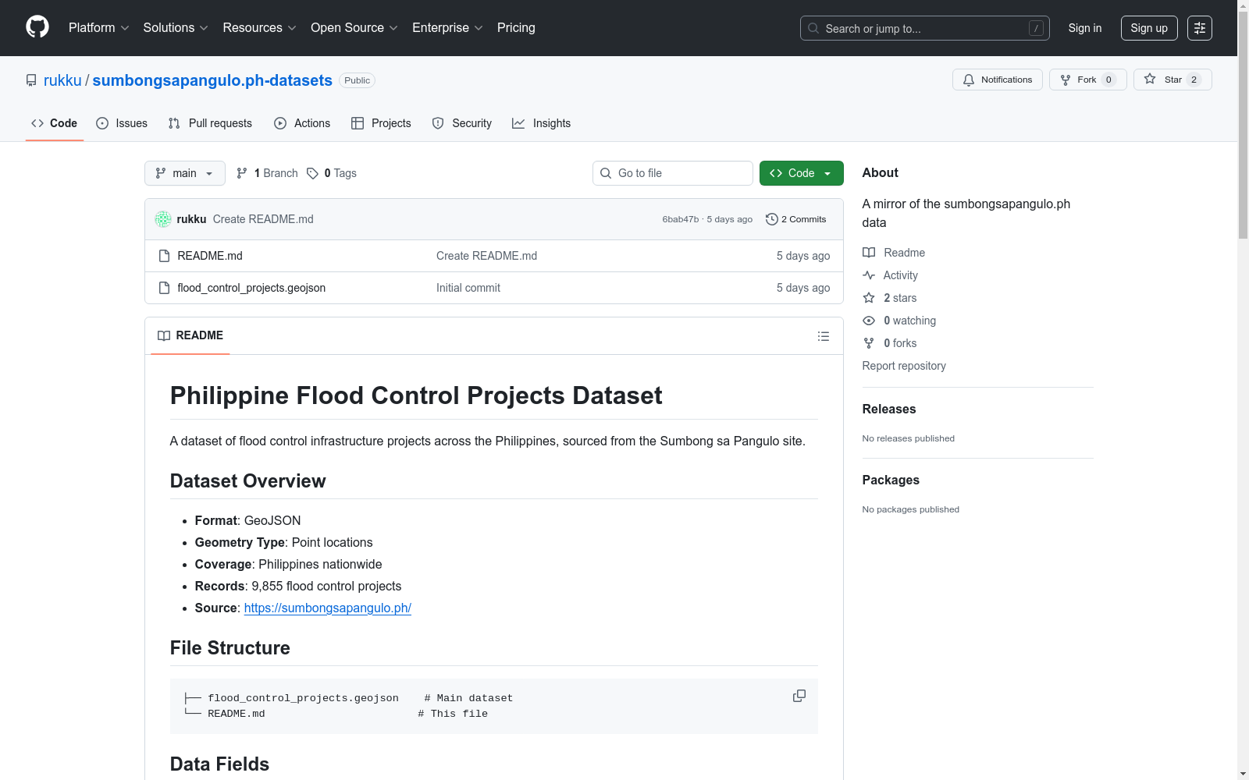Viewport: 1249px width, 780px height.
Task: Open the Platform menu
Action: coord(98,28)
